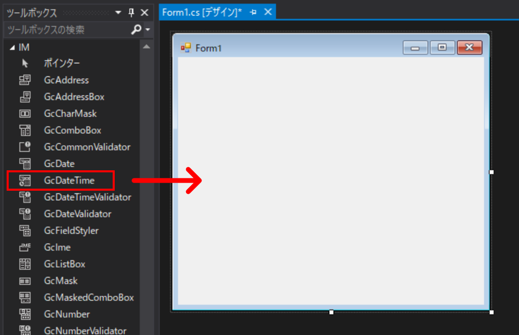Click the toolbox search magnifier icon

pyautogui.click(x=136, y=30)
